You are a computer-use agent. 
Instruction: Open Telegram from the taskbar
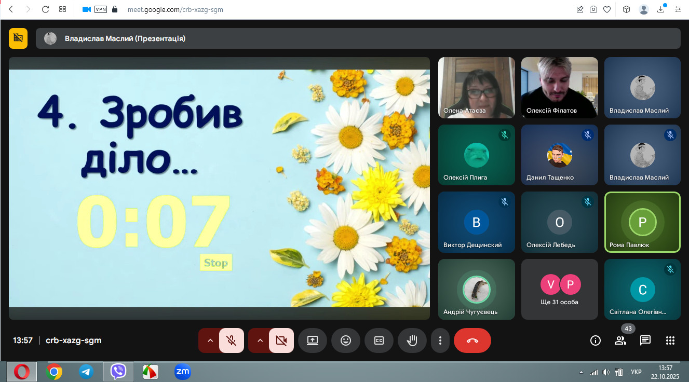pyautogui.click(x=86, y=372)
